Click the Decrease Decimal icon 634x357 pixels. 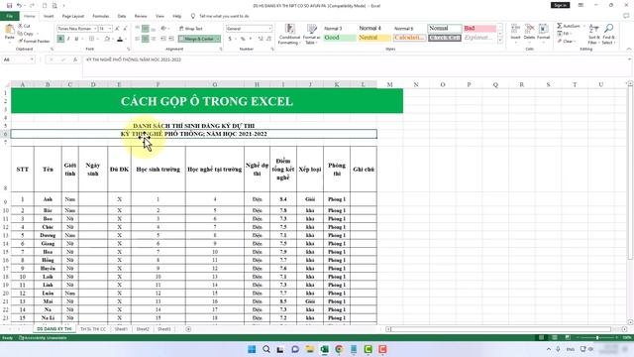[268, 39]
